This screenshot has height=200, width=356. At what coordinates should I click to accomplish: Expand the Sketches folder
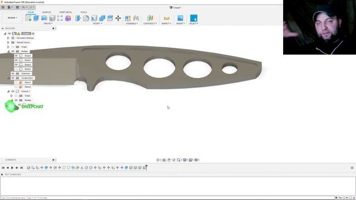pyautogui.click(x=8, y=73)
